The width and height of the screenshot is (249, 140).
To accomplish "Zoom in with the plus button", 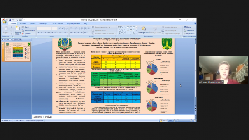I will pyautogui.click(x=191, y=121).
